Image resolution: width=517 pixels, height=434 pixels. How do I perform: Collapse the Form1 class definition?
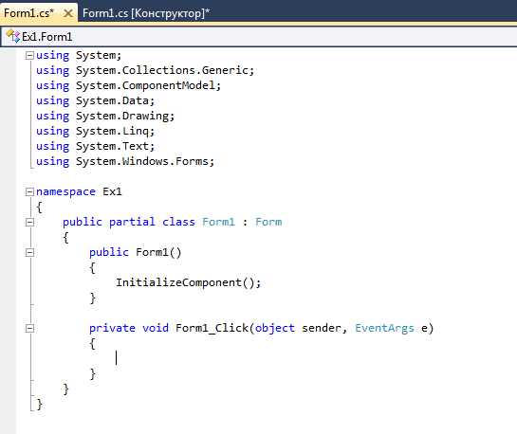(x=29, y=223)
